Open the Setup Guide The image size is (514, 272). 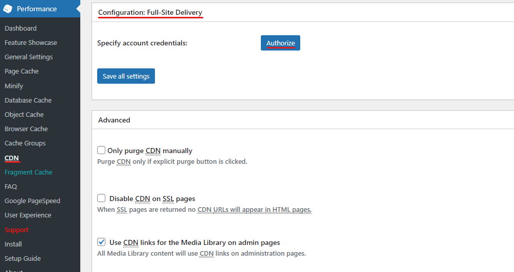(x=23, y=259)
